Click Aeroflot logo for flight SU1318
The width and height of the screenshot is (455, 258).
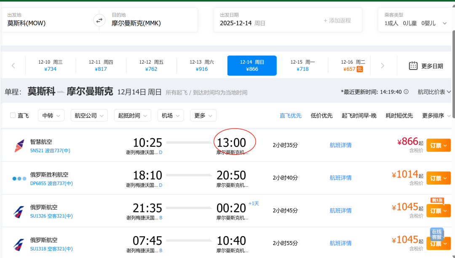coord(19,245)
